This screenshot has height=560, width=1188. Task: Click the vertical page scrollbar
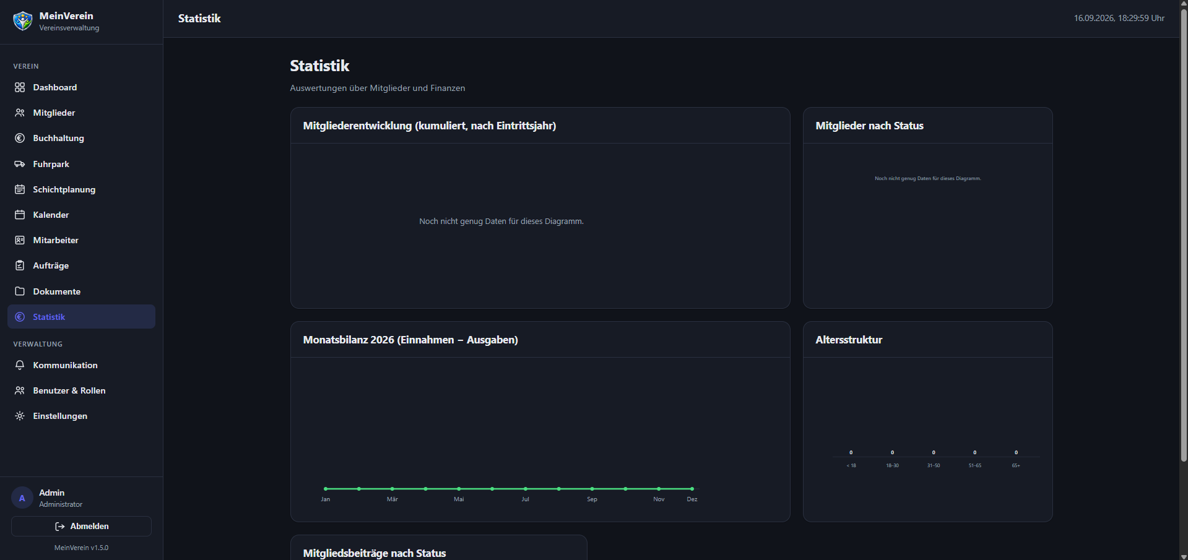1184,235
